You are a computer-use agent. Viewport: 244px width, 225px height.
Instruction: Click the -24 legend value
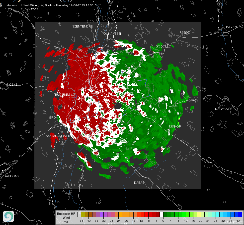(x=118, y=221)
